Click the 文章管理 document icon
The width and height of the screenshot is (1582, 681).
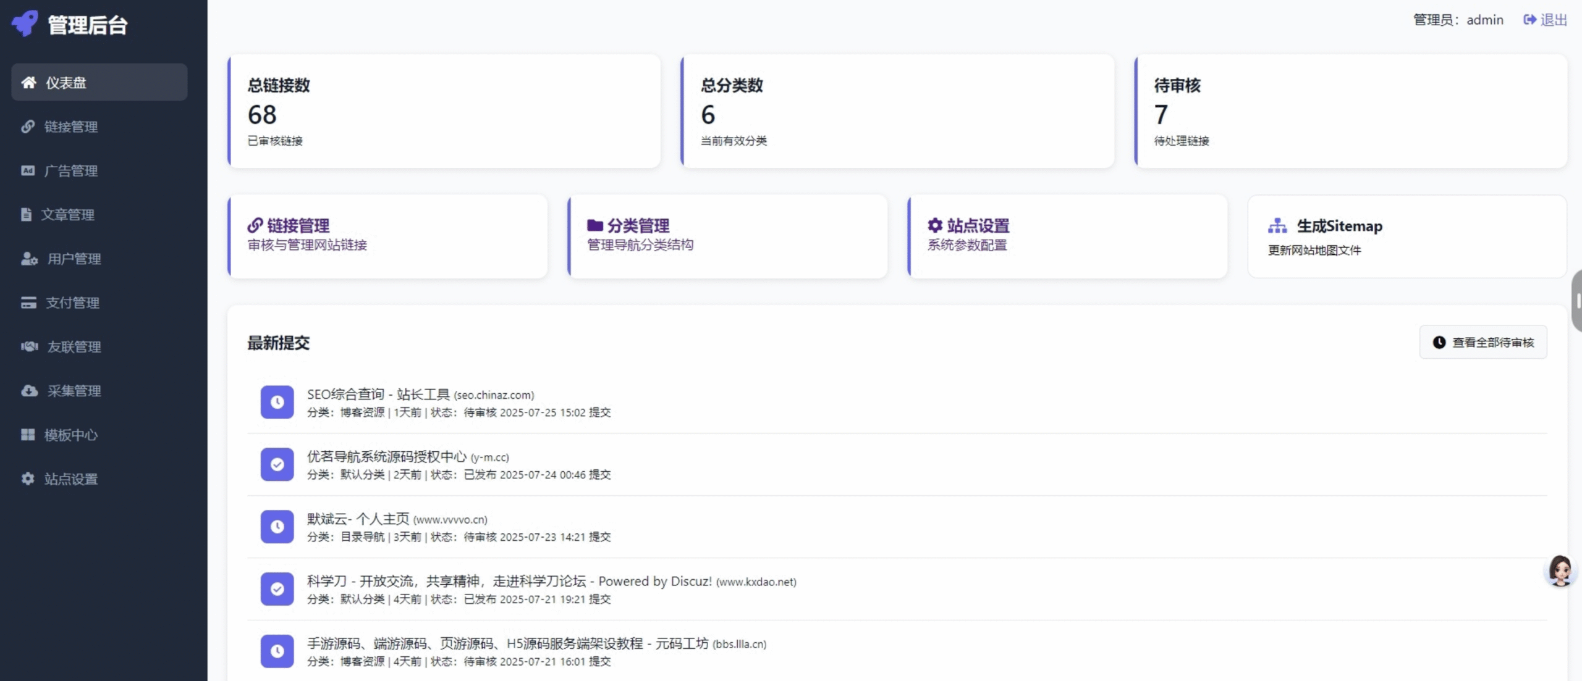pyautogui.click(x=26, y=214)
